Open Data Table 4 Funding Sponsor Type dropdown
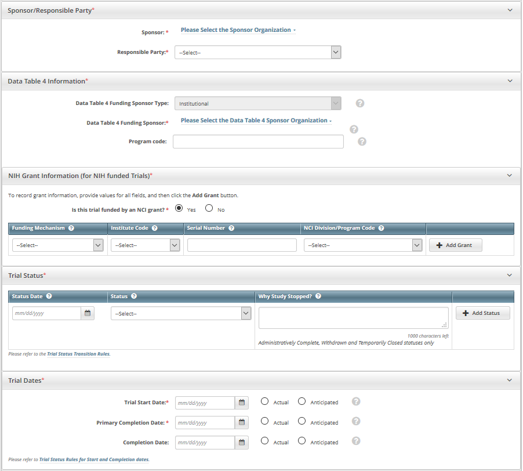The height and width of the screenshot is (471, 523). (x=258, y=103)
